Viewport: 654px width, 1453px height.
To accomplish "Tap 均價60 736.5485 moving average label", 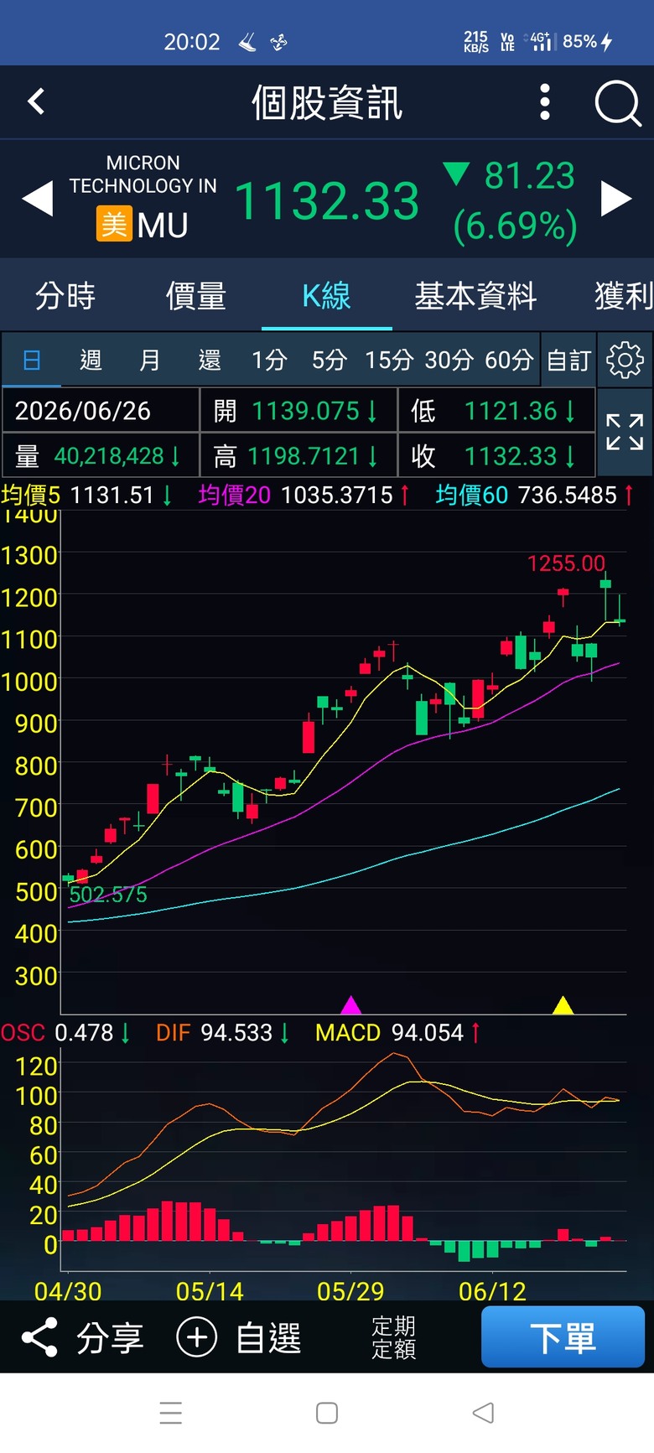I will pos(535,496).
